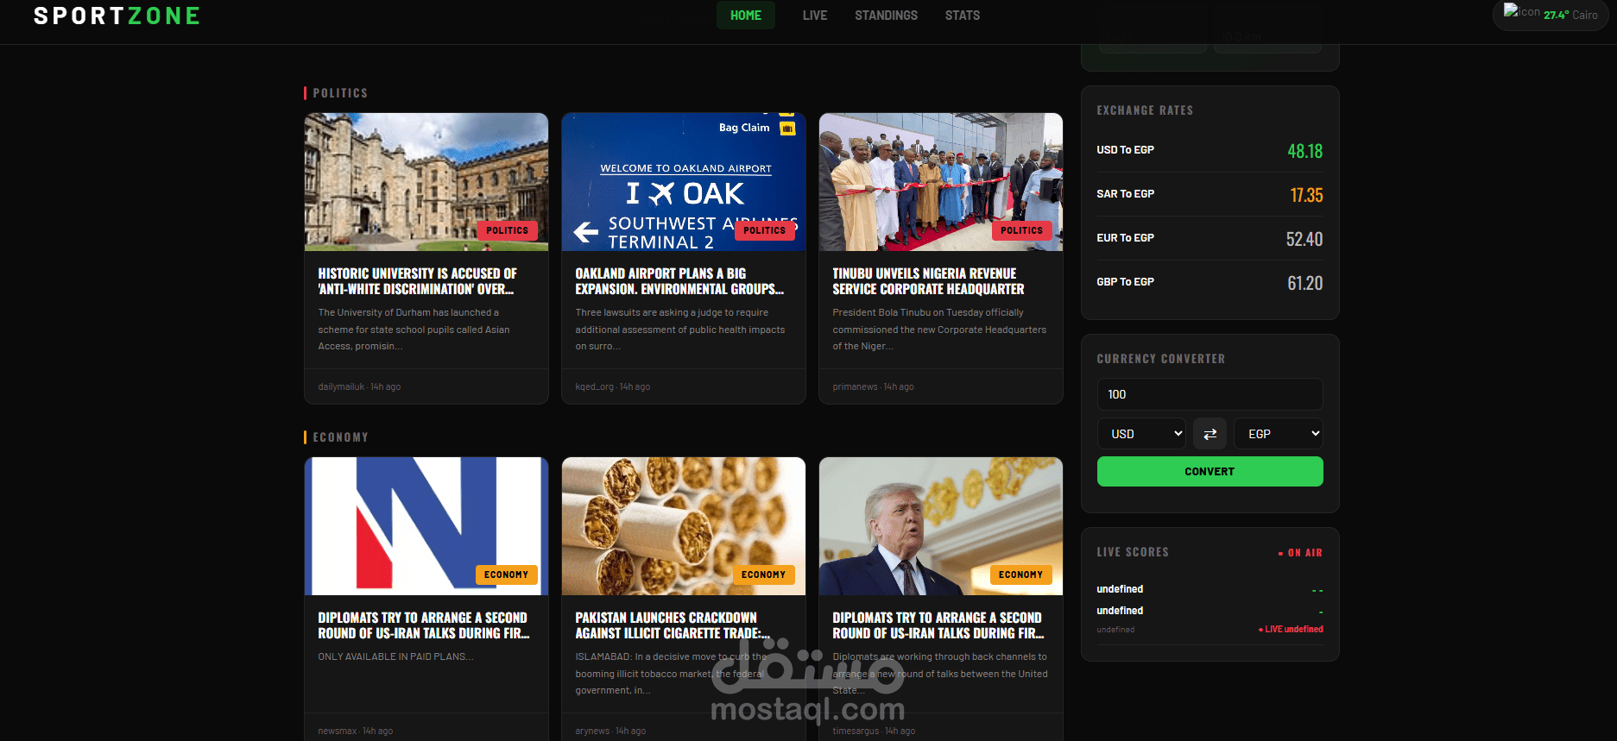Focus the amount field showing 100
Screen dimensions: 1617x741
(1210, 394)
